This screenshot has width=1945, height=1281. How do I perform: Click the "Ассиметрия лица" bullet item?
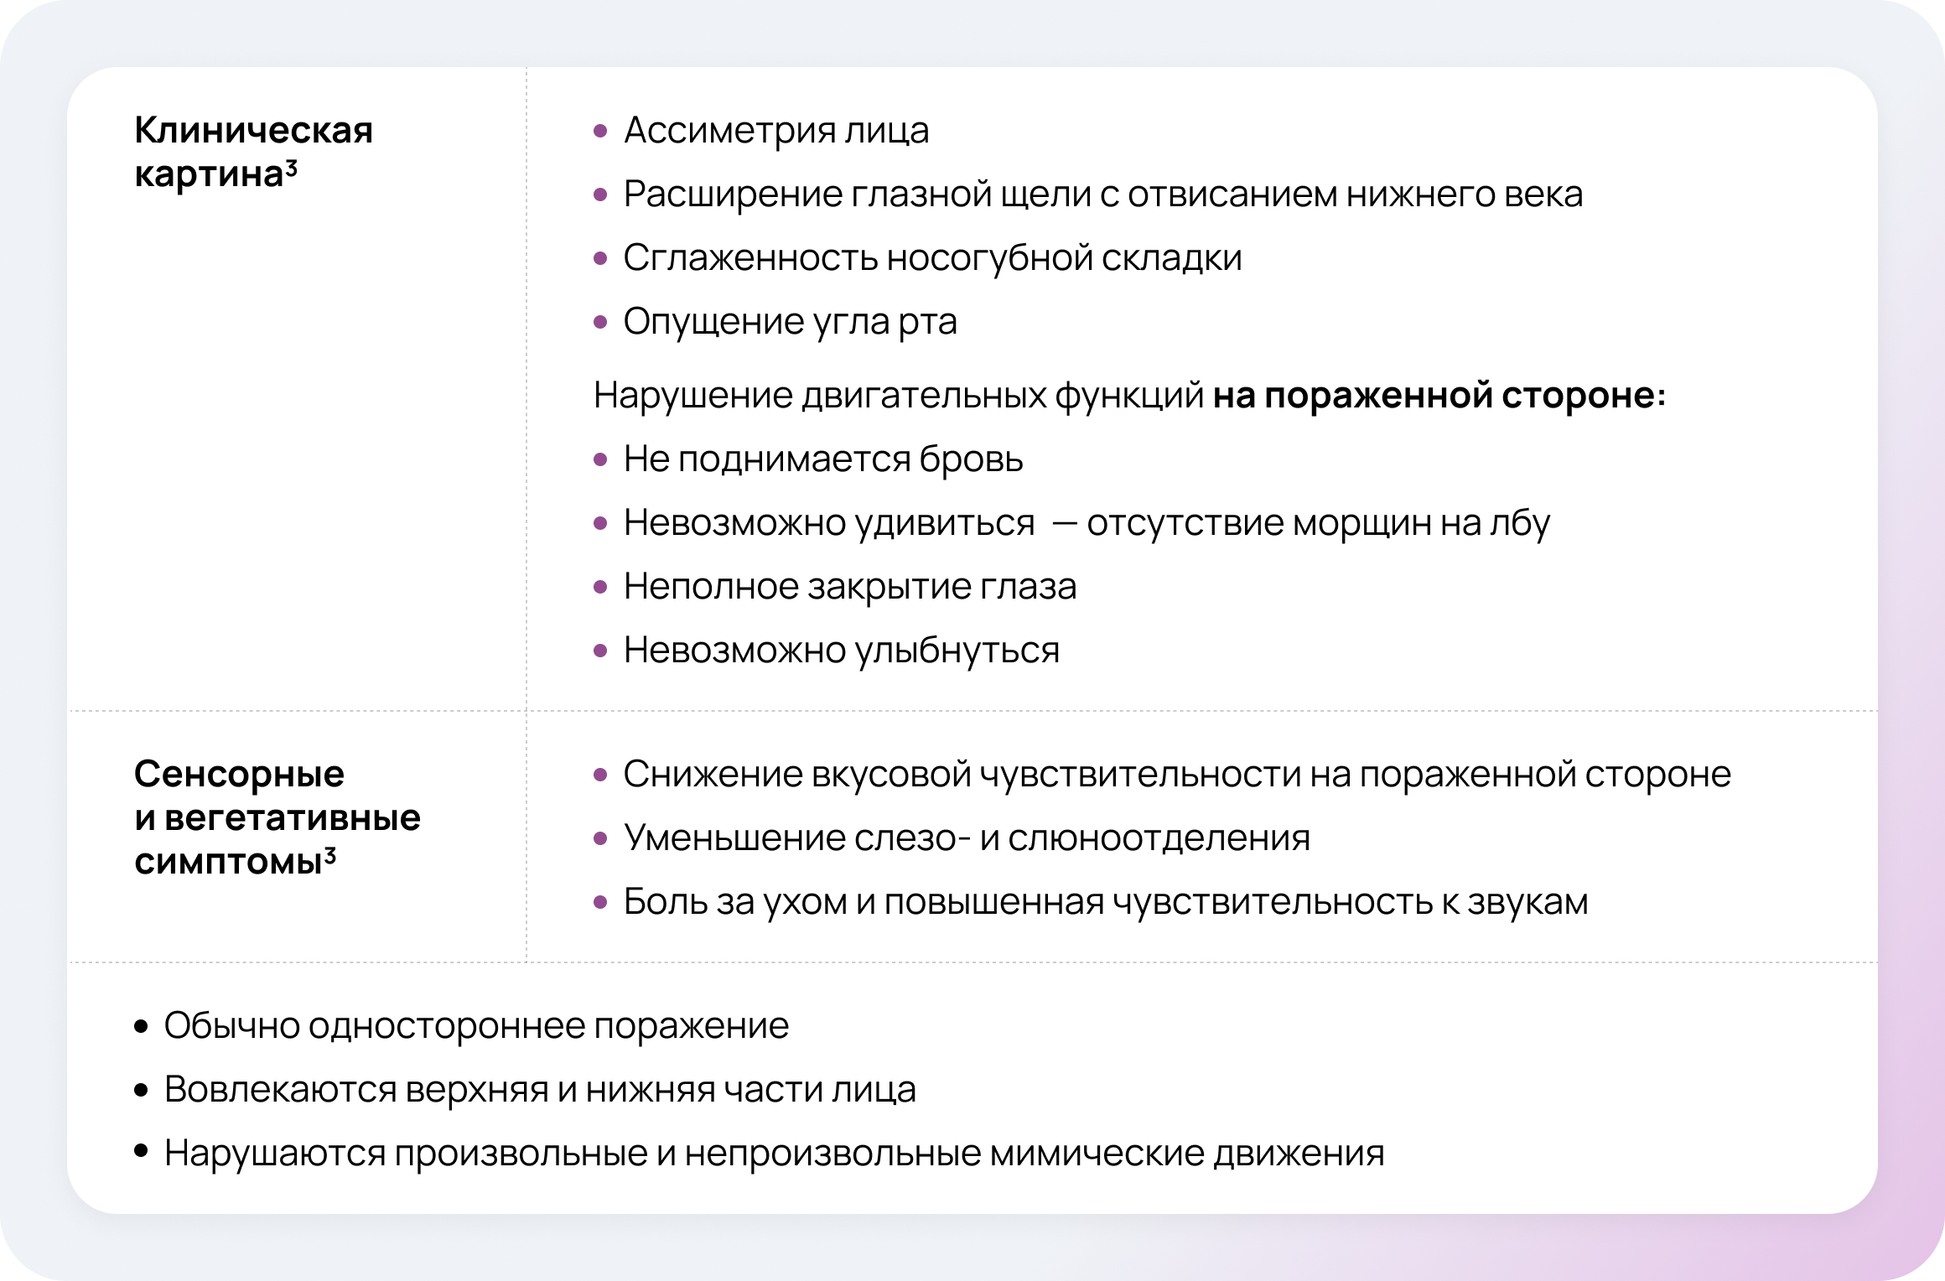click(775, 131)
